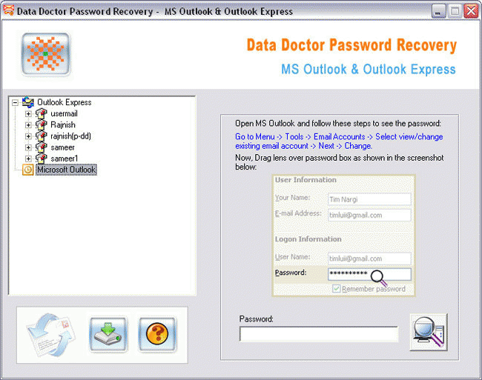Select the rajnish(p-dd) account label

(70, 136)
